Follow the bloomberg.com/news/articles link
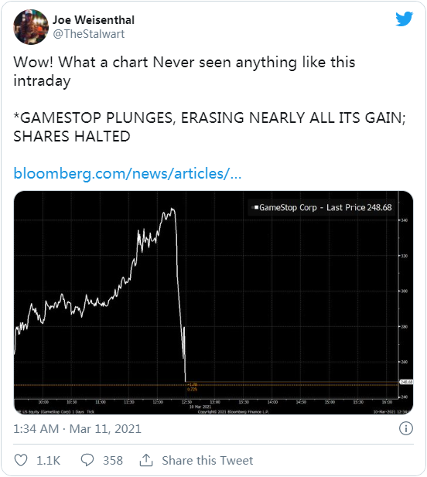Image resolution: width=427 pixels, height=477 pixels. pos(128,174)
